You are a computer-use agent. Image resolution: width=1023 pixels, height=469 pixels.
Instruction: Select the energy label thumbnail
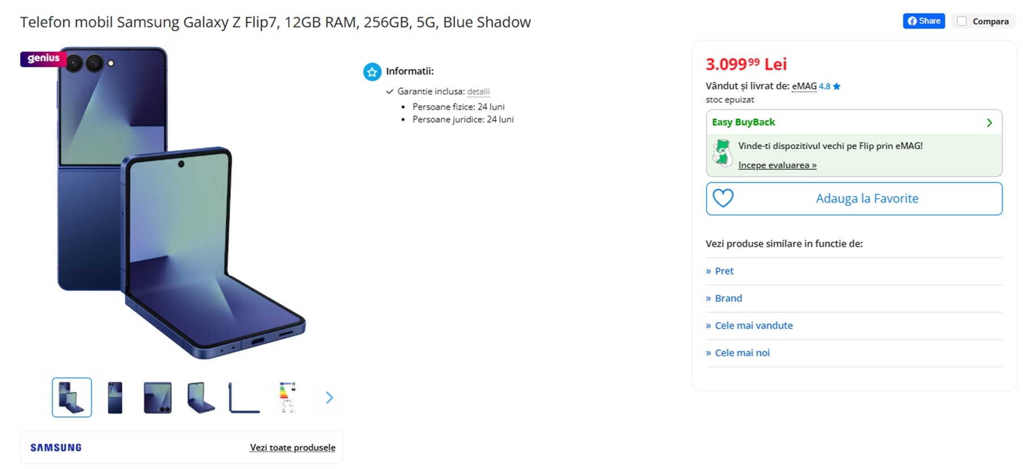(288, 398)
